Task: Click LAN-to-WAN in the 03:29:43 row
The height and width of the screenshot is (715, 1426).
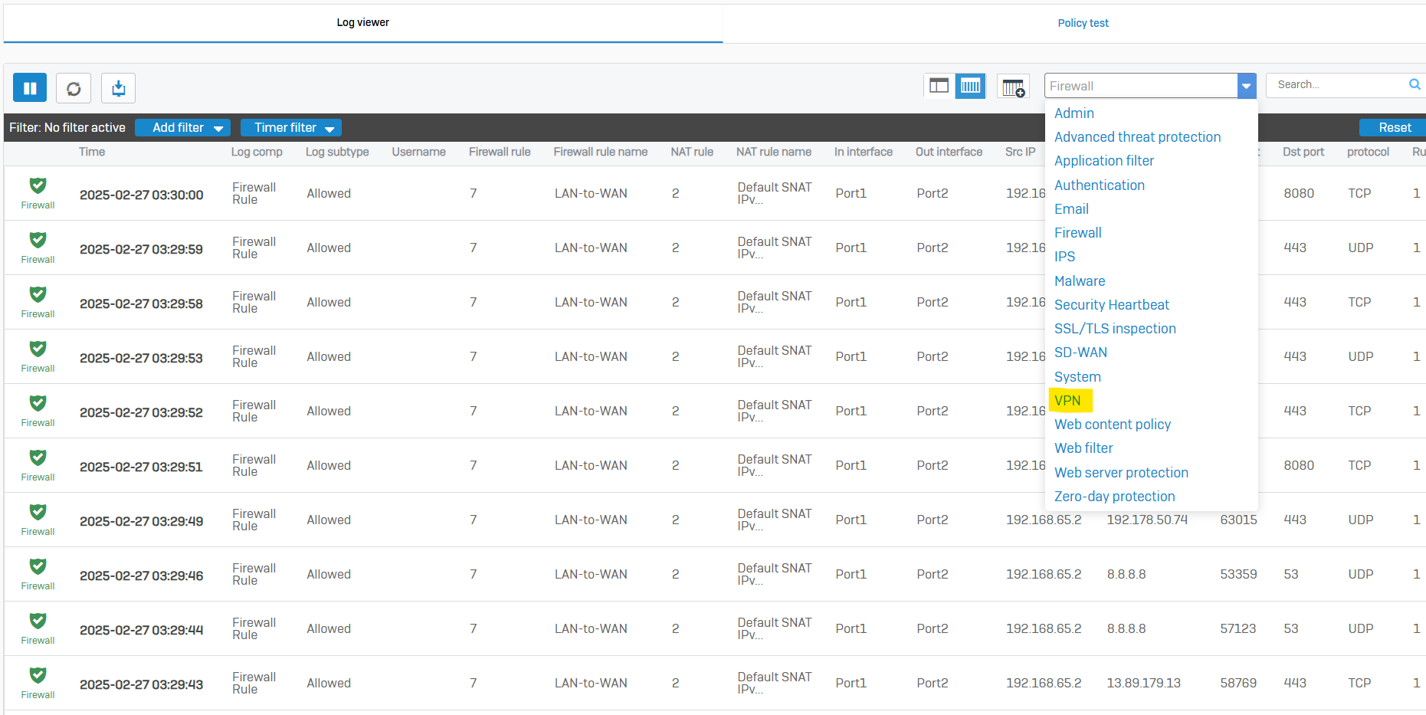Action: (x=591, y=683)
